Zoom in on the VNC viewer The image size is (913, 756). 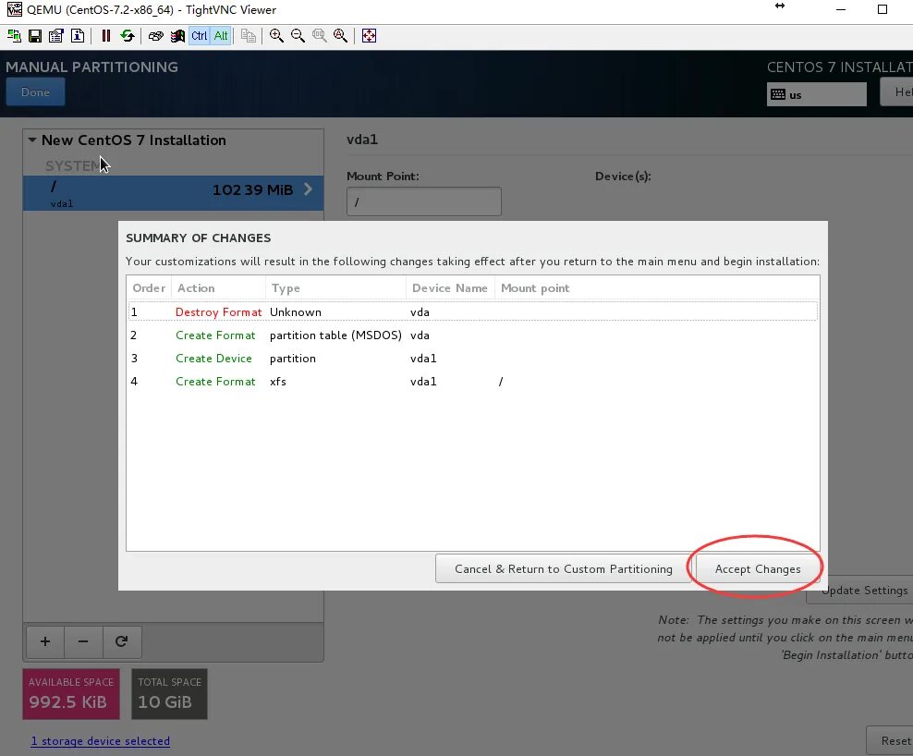click(276, 36)
